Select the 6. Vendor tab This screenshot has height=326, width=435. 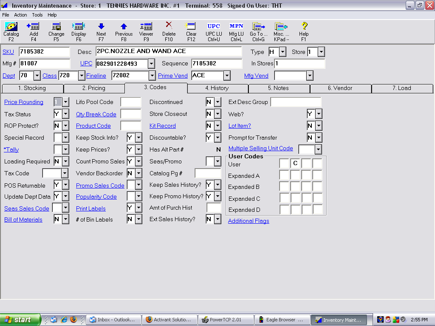point(340,88)
